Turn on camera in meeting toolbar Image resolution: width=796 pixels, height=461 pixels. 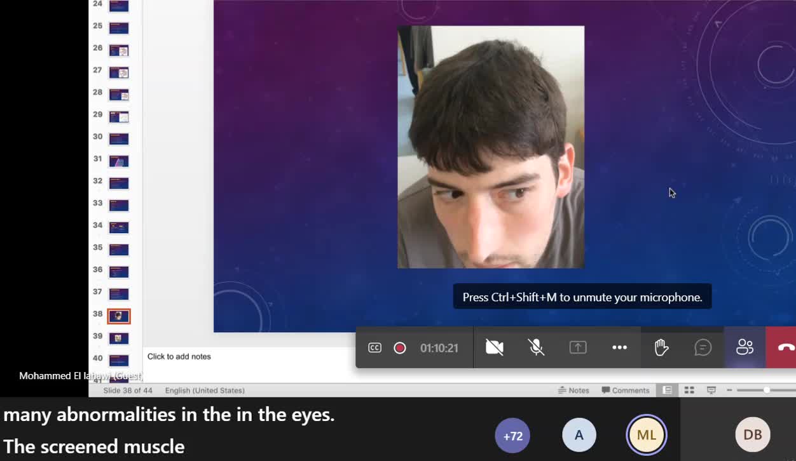click(x=494, y=347)
